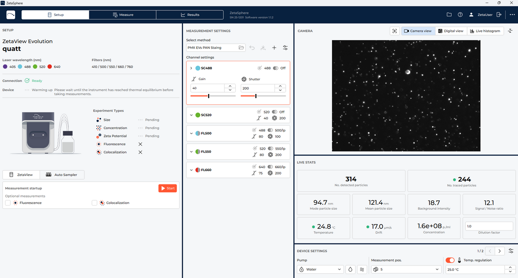Switch to the Measure tab
This screenshot has width=518, height=278.
(x=123, y=15)
